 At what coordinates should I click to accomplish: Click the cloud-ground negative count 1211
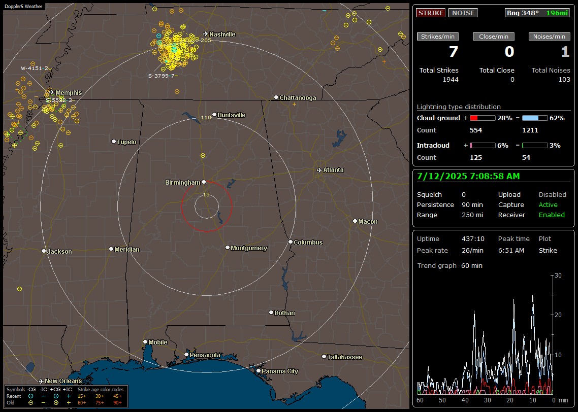click(530, 130)
